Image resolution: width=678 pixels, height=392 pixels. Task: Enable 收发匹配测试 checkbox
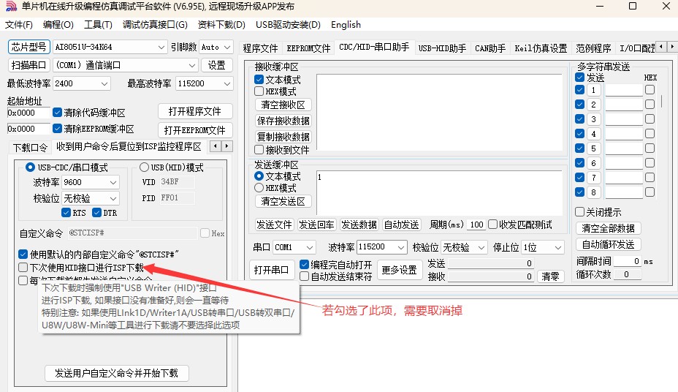(493, 225)
